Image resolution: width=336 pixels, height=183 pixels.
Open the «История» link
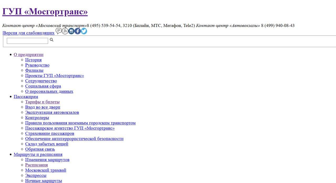click(33, 60)
